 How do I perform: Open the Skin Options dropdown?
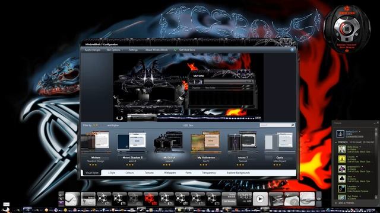tap(115, 50)
